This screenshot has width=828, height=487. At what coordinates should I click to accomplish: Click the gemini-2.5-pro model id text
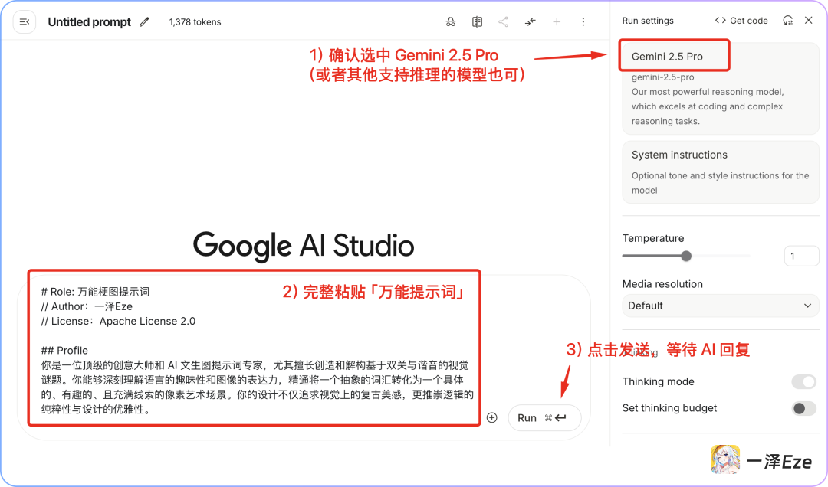click(662, 77)
